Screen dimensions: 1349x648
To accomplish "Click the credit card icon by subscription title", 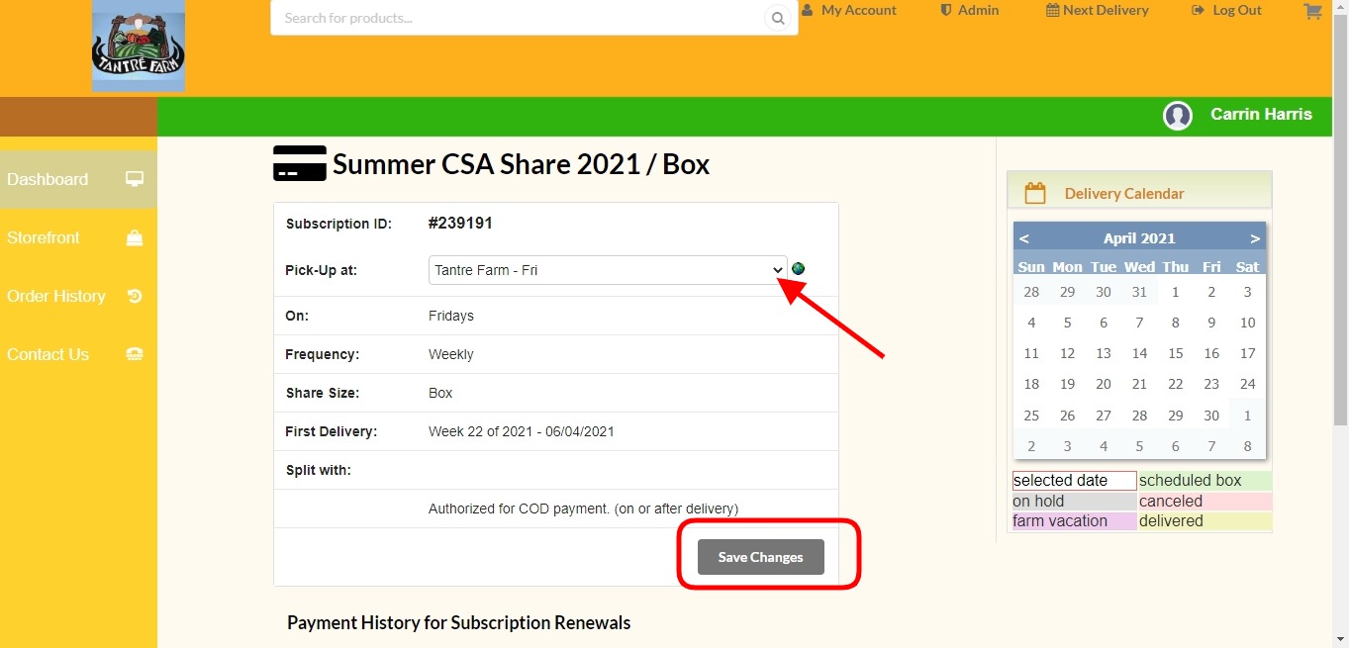I will pos(300,163).
